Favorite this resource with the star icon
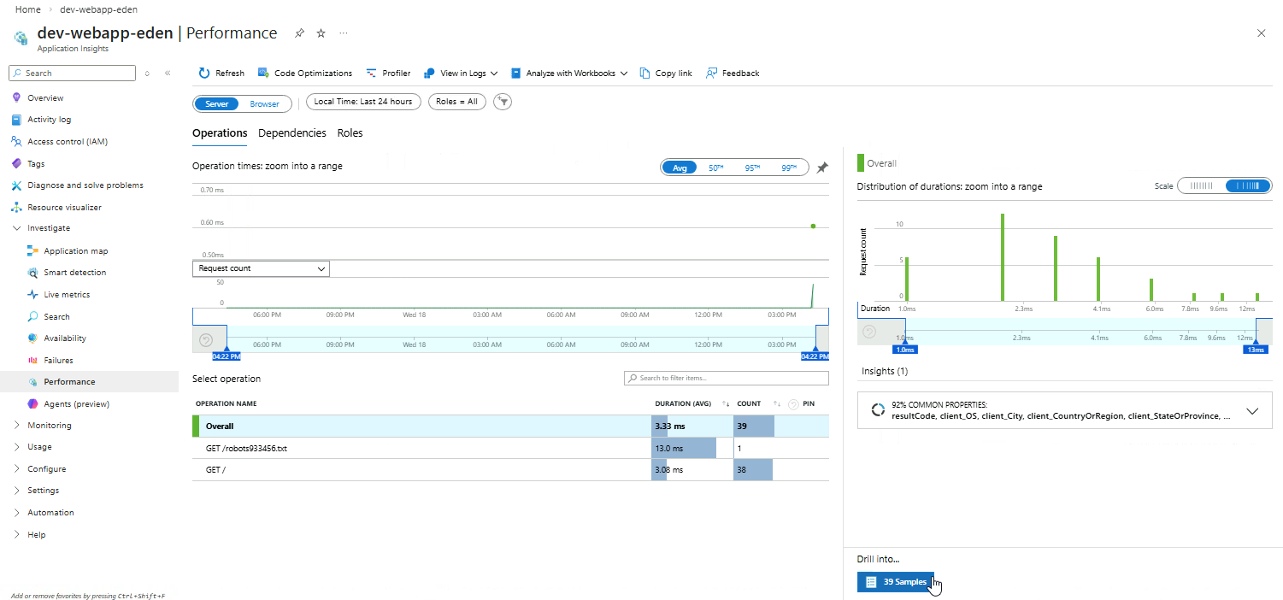Screen dimensions: 1283x600 click(x=321, y=33)
